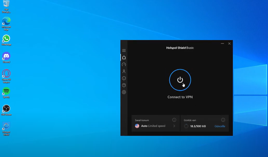This screenshot has width=268, height=157.
Task: Open the hamburger menu in sidebar
Action: click(124, 50)
